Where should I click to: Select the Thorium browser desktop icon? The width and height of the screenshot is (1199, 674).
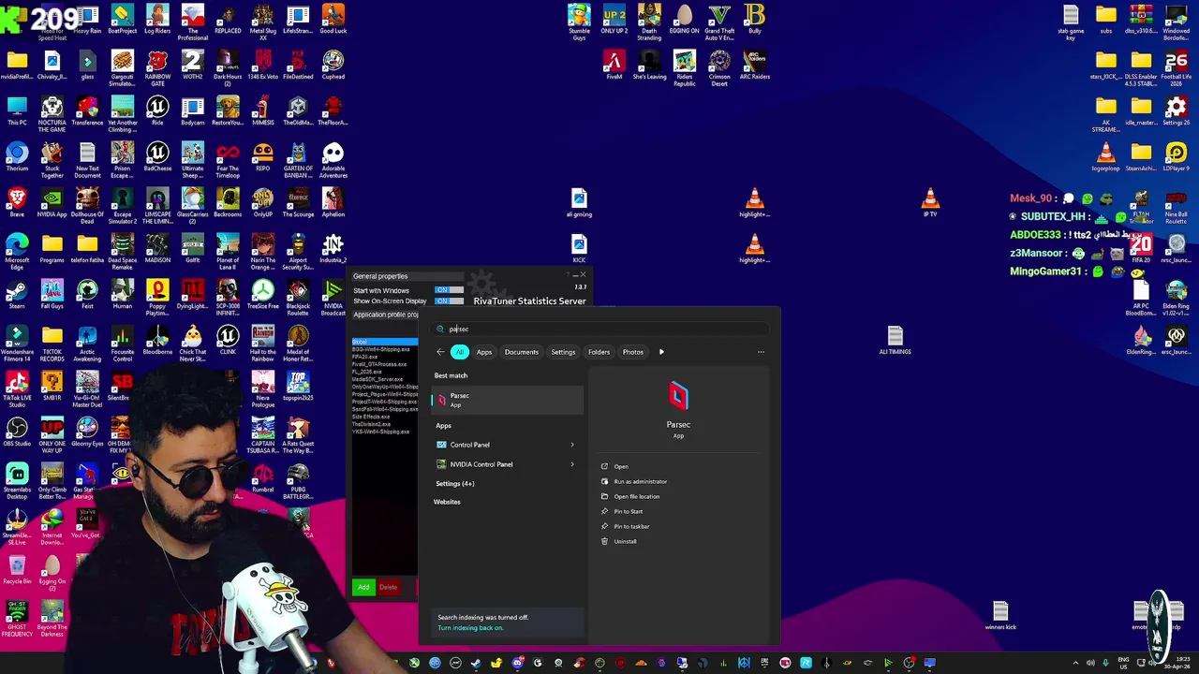point(17,156)
